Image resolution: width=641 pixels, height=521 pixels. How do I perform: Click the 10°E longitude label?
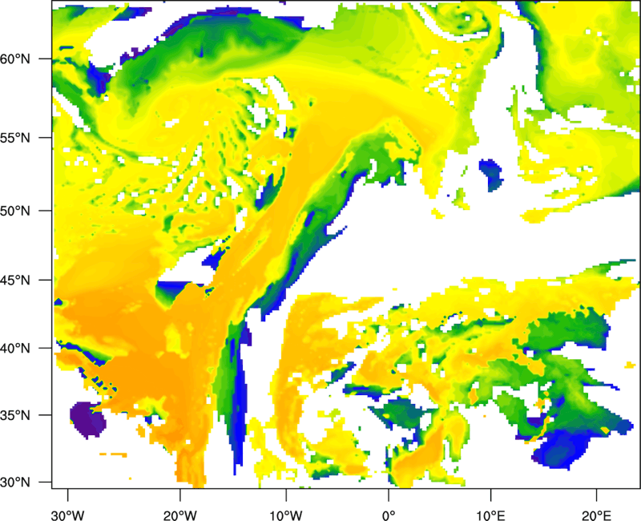point(490,515)
